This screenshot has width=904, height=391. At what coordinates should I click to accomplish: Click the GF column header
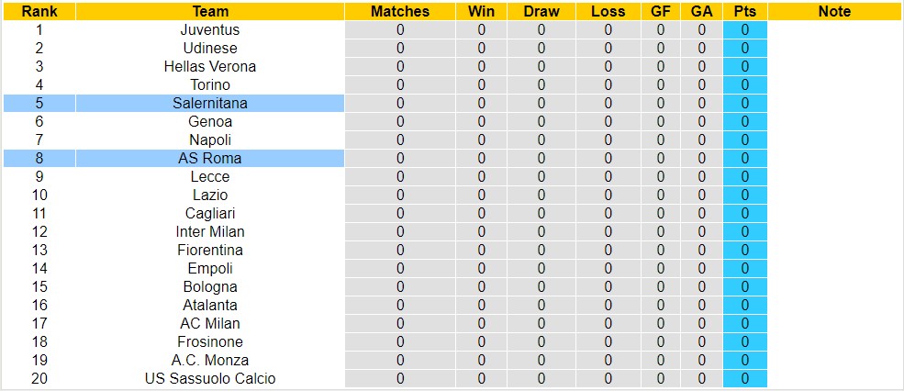(x=661, y=11)
